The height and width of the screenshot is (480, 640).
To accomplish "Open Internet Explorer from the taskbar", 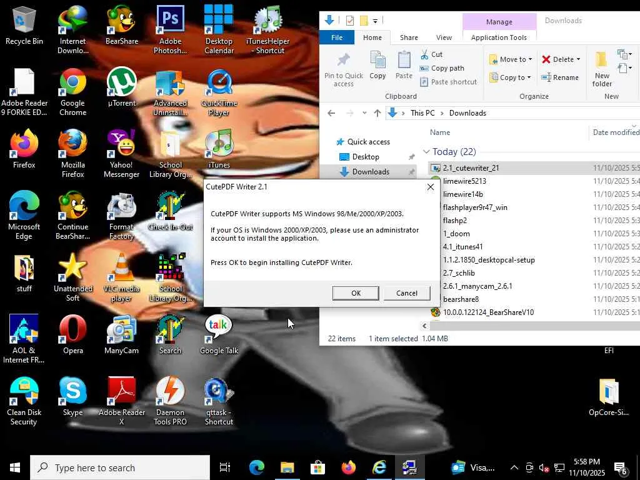I will pos(379,467).
